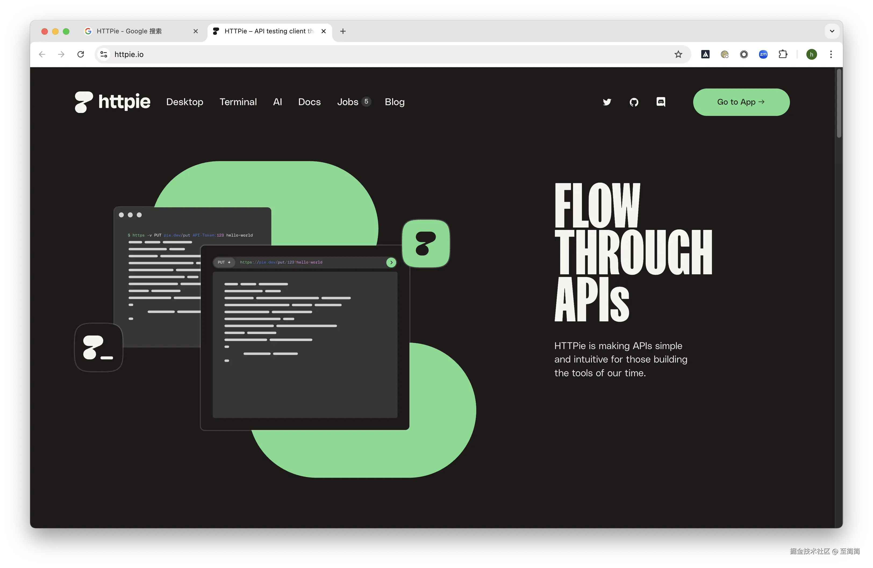873x568 pixels.
Task: Expand the tab search dropdown arrow
Action: pyautogui.click(x=832, y=31)
